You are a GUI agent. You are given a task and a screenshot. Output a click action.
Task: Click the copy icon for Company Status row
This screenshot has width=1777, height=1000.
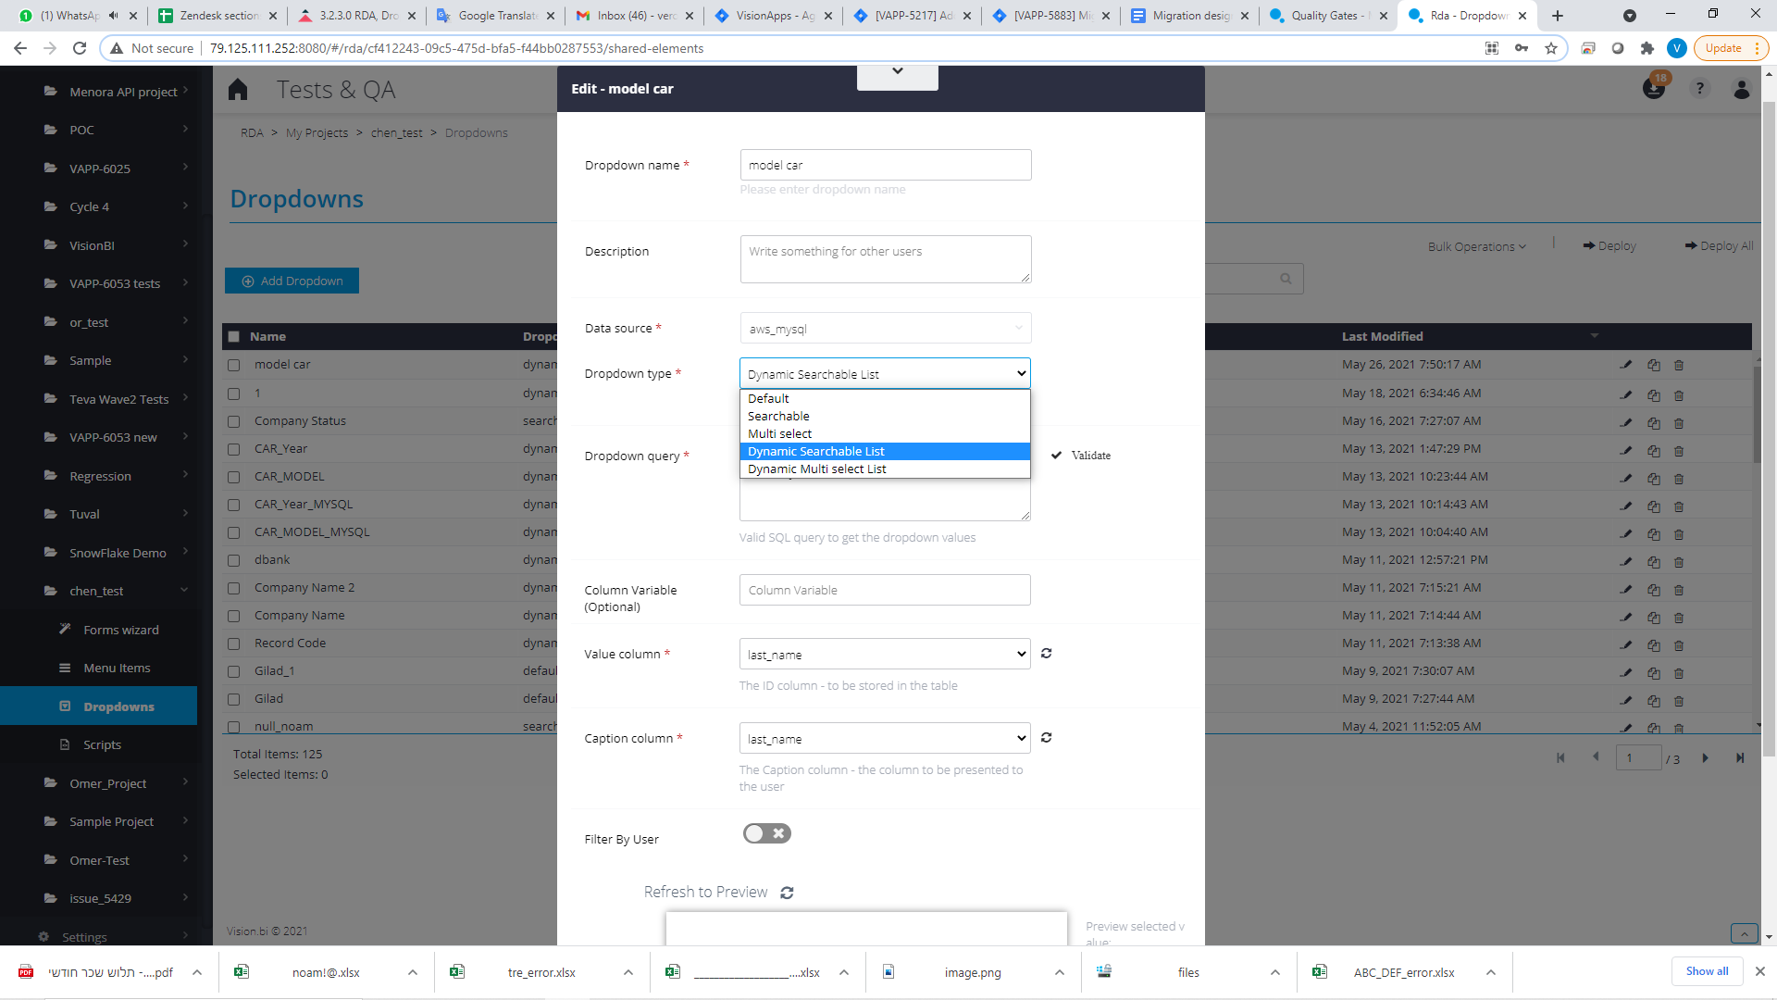pos(1654,422)
